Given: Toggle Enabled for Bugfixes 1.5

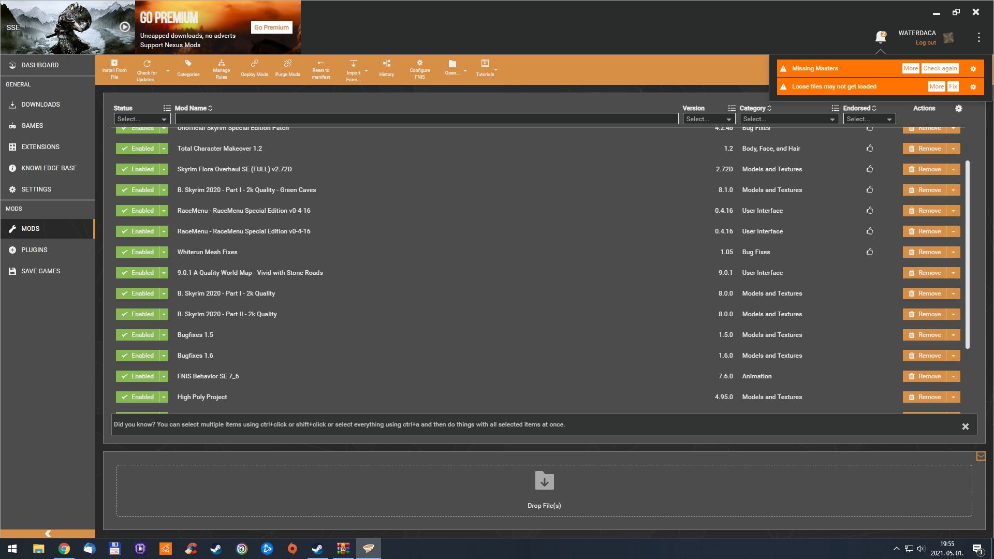Looking at the screenshot, I should [137, 335].
